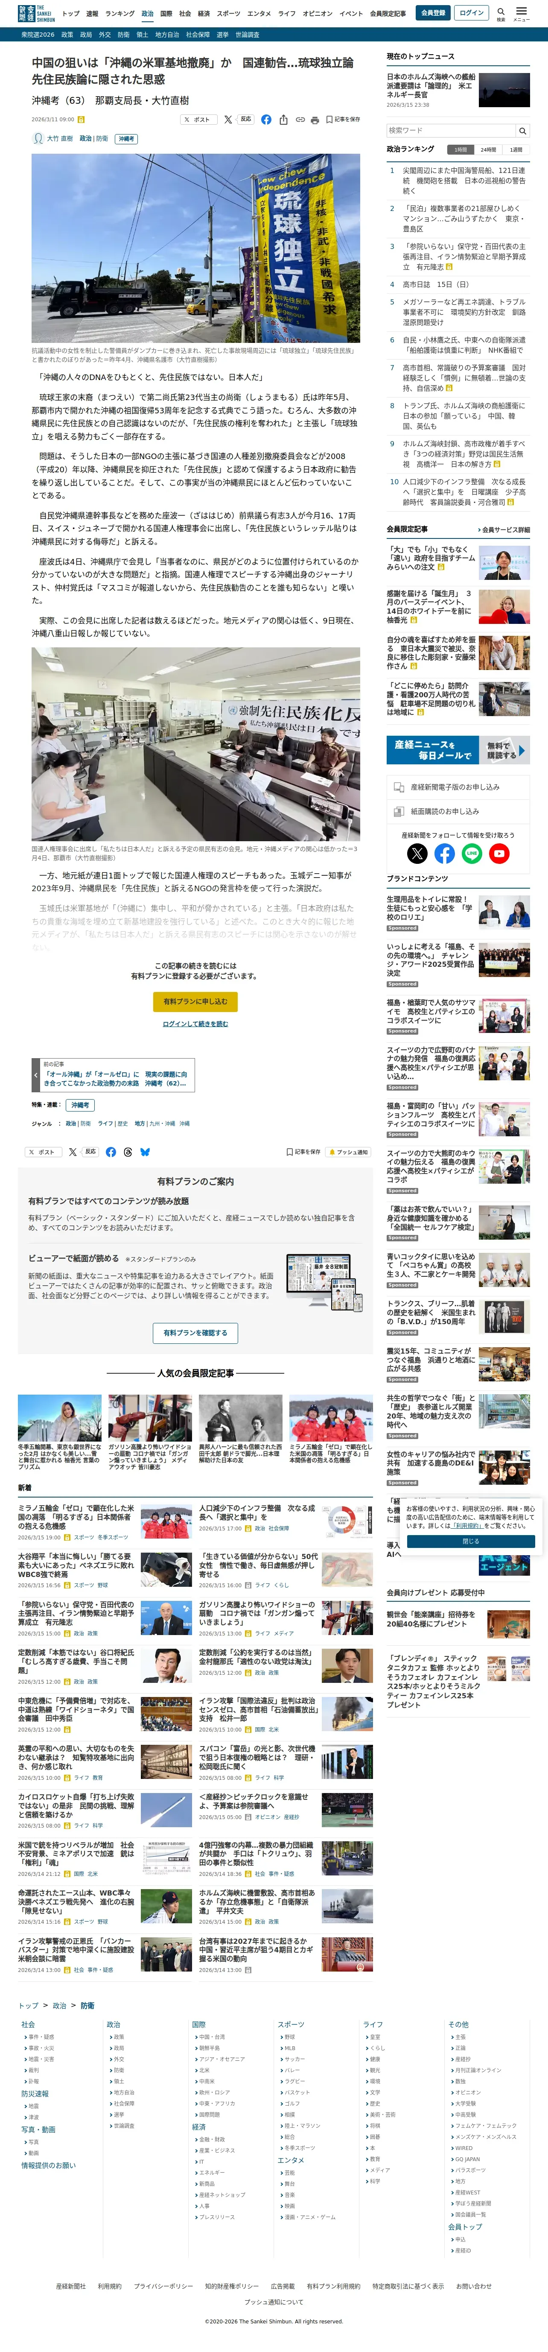Enable notifications with プッシュ通知 bell button
Screen dimensions: 548x2352
coord(348,1152)
